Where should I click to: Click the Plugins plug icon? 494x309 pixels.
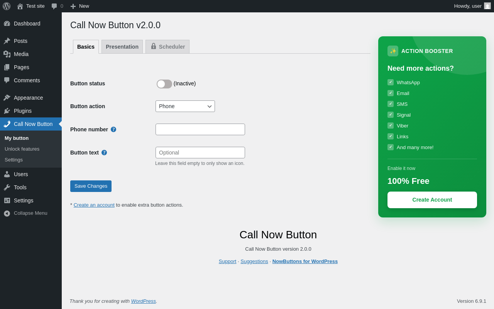[x=7, y=111]
